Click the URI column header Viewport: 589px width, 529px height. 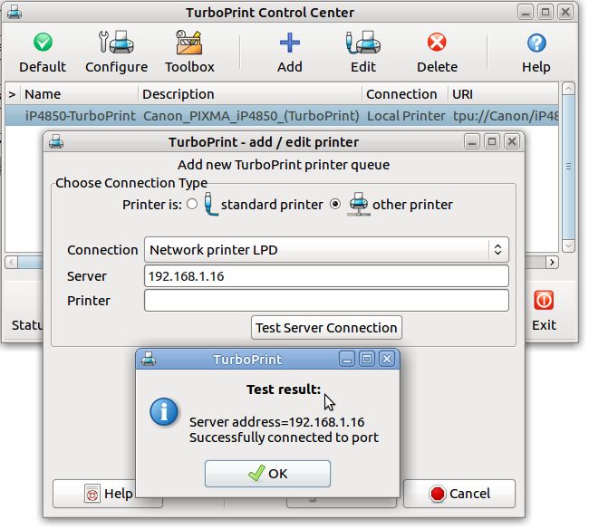[x=503, y=94]
